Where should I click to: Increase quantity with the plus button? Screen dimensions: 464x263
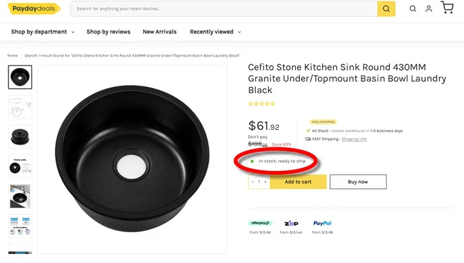tap(265, 182)
